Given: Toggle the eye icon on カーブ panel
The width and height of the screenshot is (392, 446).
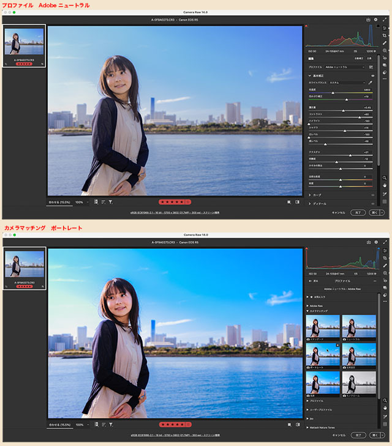Looking at the screenshot, I should [x=372, y=195].
